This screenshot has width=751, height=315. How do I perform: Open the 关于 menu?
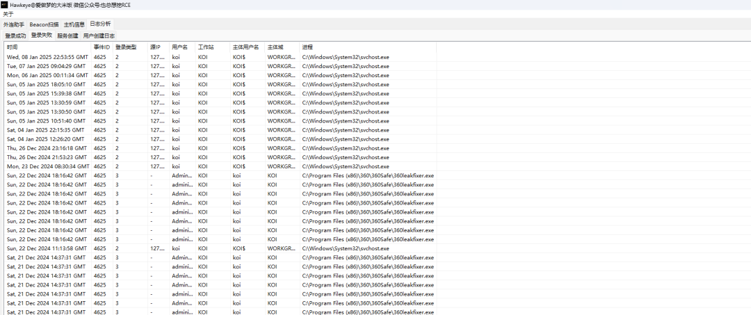[x=8, y=14]
